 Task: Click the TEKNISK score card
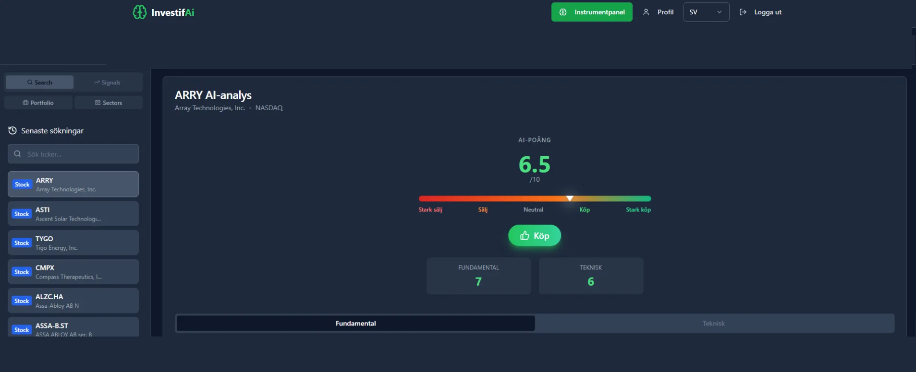[x=591, y=276]
